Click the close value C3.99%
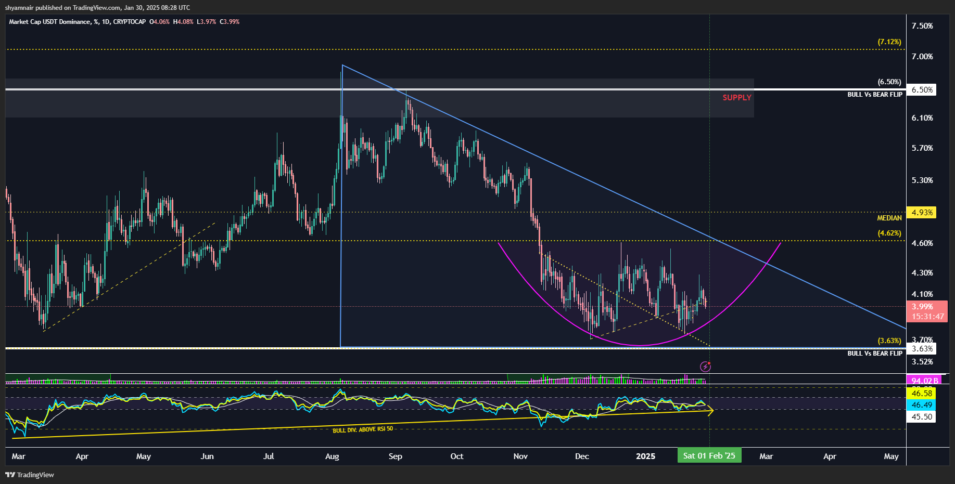 click(230, 22)
